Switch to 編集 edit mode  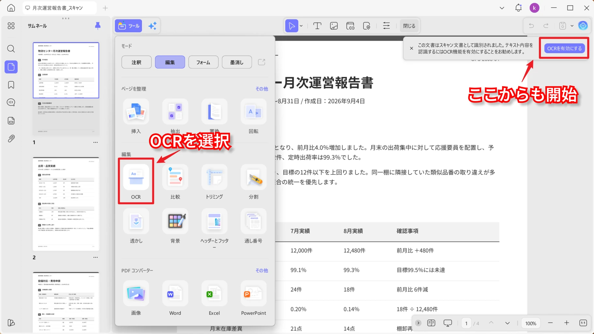pyautogui.click(x=170, y=62)
